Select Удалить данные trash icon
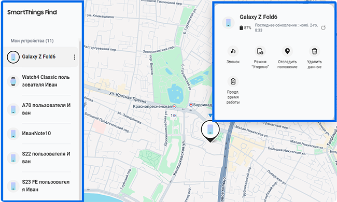This screenshot has height=202, width=337. pos(314,51)
